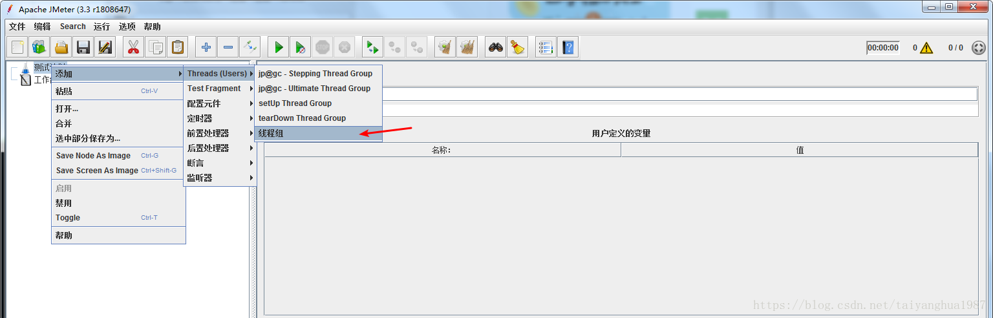Open the Help question mark toolbar icon
Image resolution: width=993 pixels, height=318 pixels.
coord(568,47)
